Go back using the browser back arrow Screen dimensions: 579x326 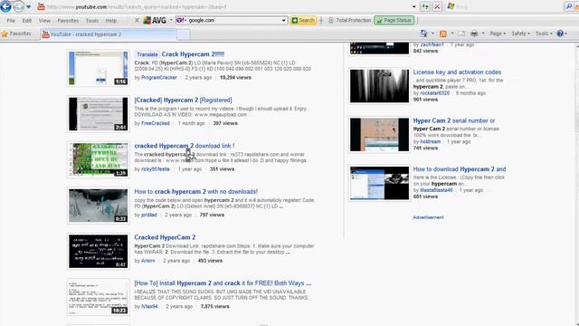(x=5, y=6)
